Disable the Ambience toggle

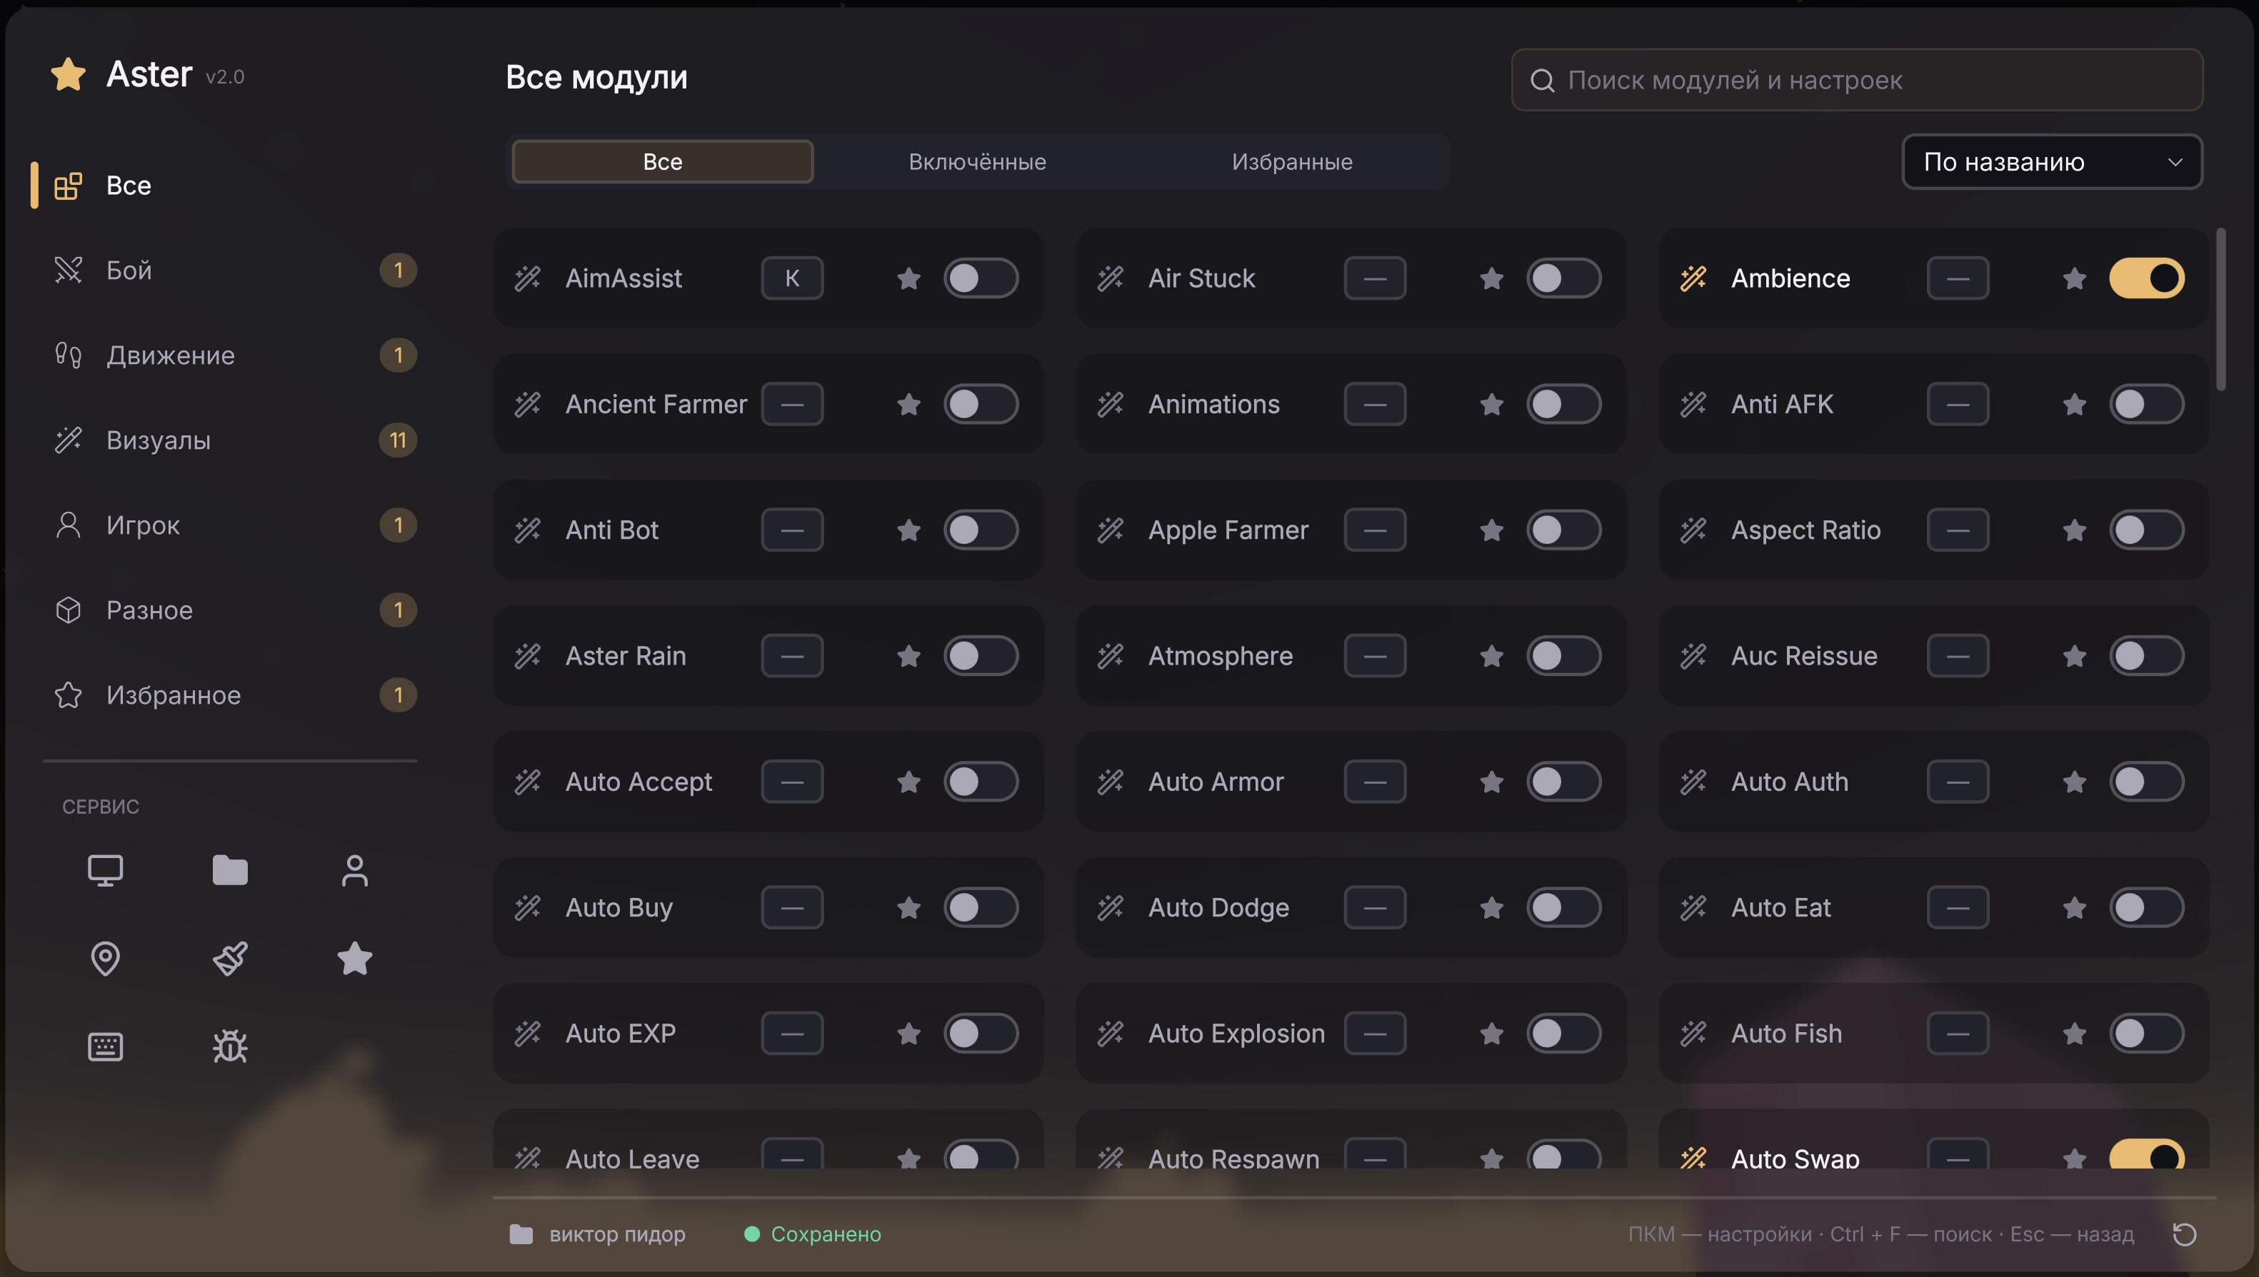2147,278
